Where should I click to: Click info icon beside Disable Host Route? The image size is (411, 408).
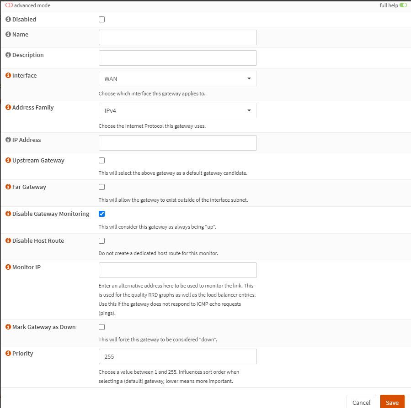click(8, 241)
